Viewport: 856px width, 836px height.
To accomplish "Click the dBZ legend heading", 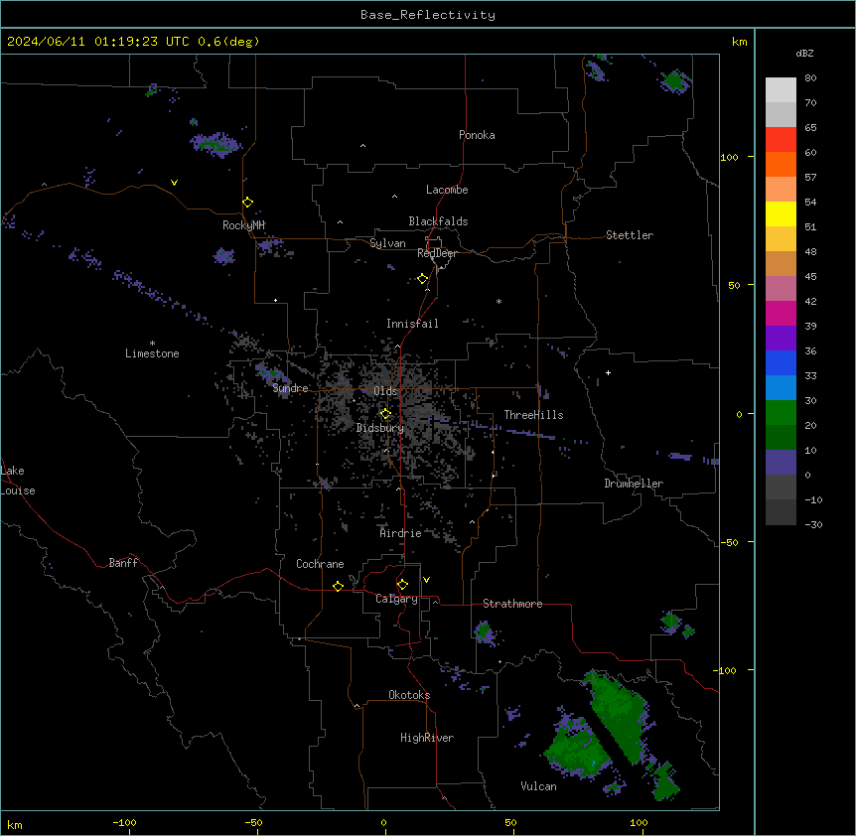I will tap(804, 53).
